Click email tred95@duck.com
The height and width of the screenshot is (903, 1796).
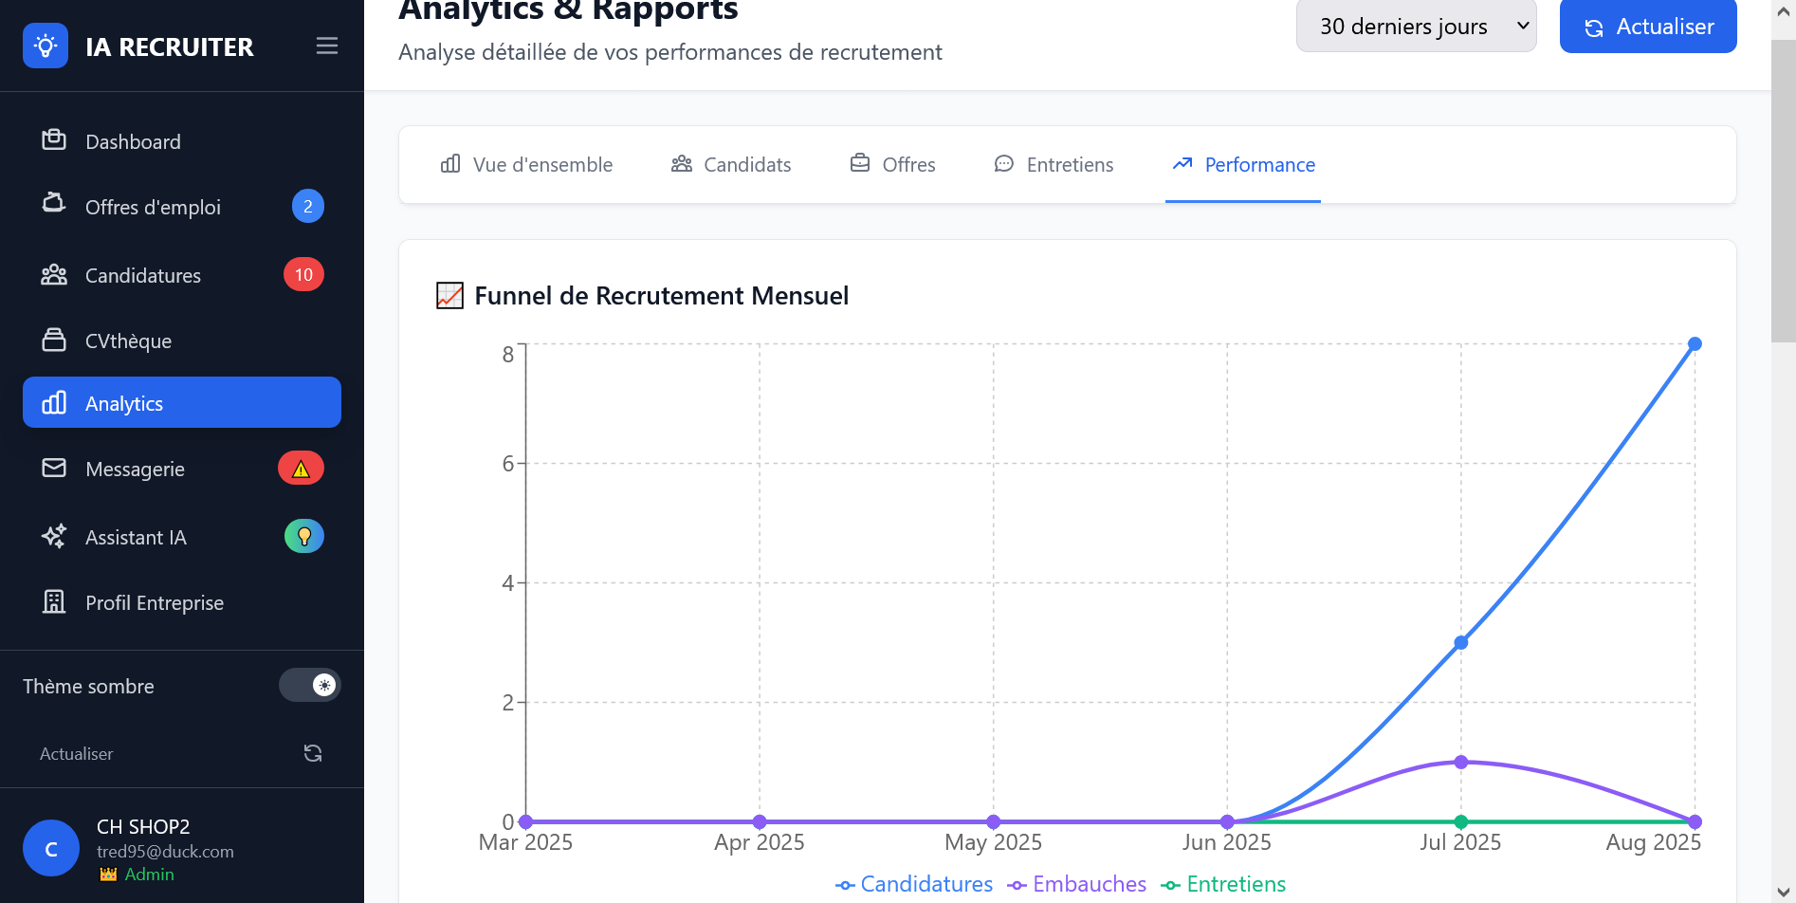[165, 851]
